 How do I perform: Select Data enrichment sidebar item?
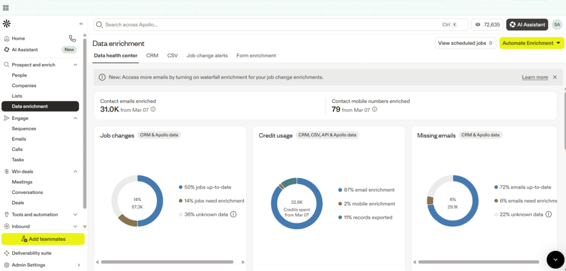click(40, 107)
